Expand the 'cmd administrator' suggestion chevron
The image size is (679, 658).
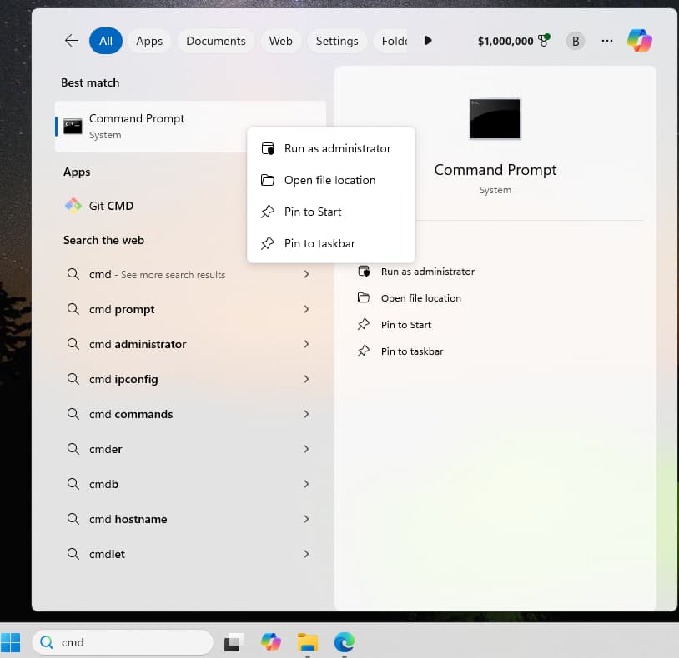tap(307, 344)
